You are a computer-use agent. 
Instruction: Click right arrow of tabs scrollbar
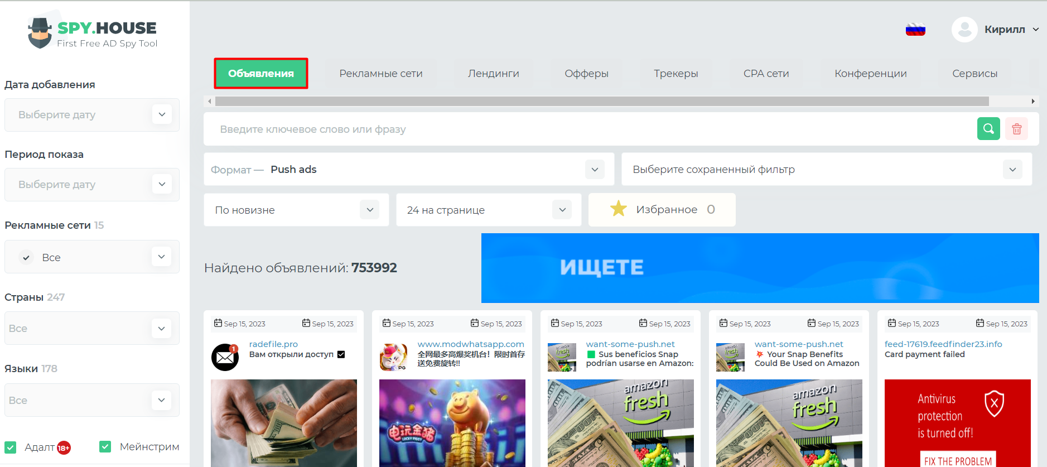coord(1033,102)
